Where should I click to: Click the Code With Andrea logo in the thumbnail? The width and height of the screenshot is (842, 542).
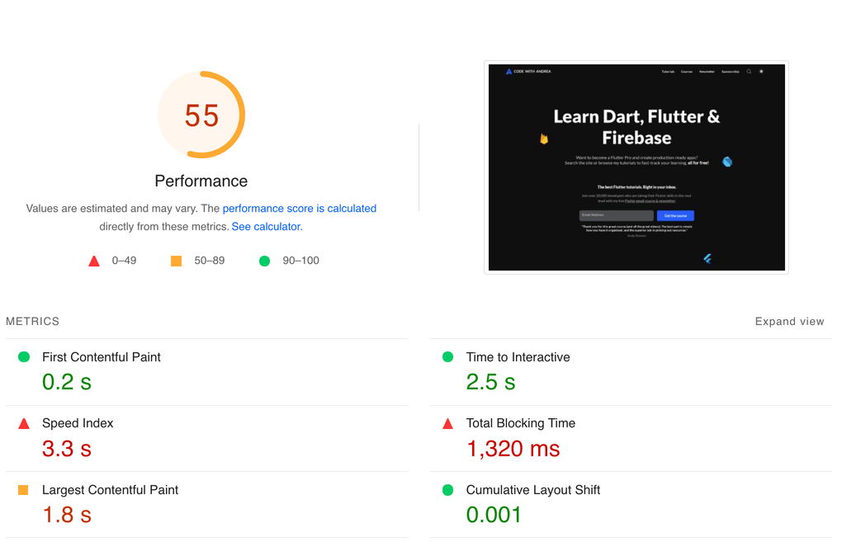pyautogui.click(x=528, y=72)
